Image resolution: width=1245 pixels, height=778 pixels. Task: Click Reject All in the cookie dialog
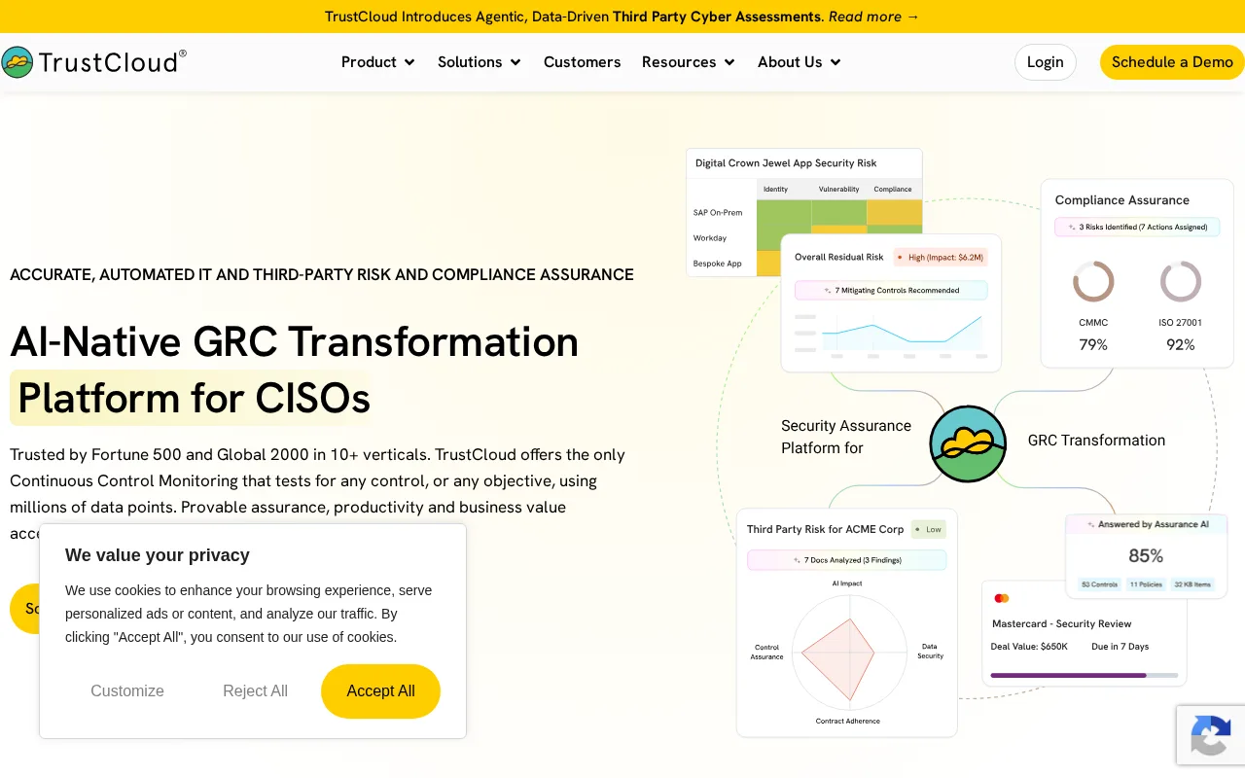pos(255,691)
